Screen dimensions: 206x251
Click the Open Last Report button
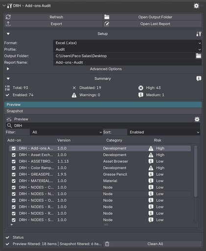coord(153,24)
